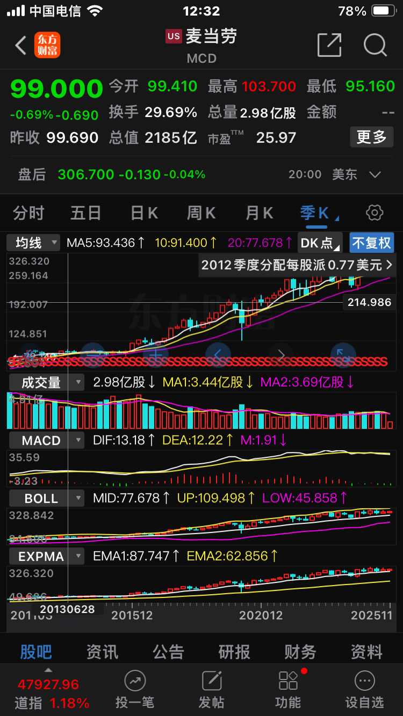The image size is (403, 716).
Task: Switch to 五日 chart tab
Action: click(86, 213)
